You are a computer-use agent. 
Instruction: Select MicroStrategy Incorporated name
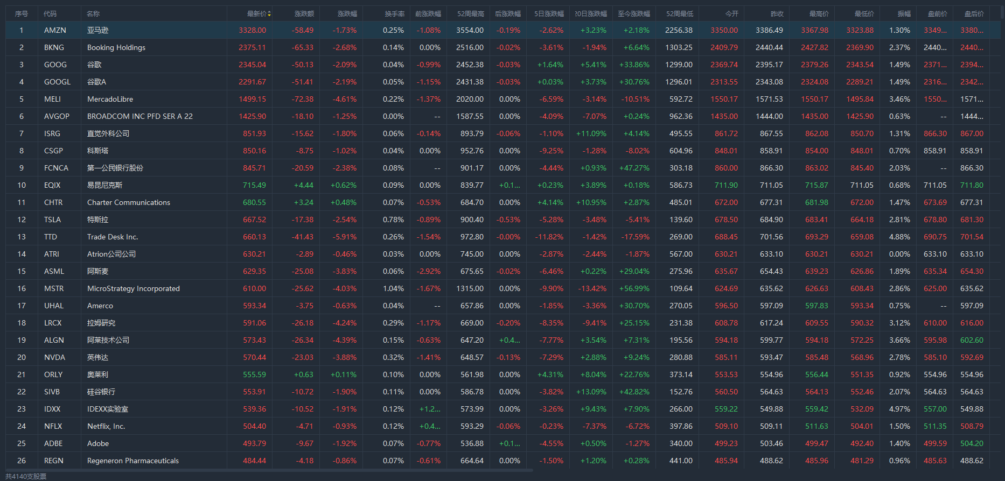click(134, 288)
